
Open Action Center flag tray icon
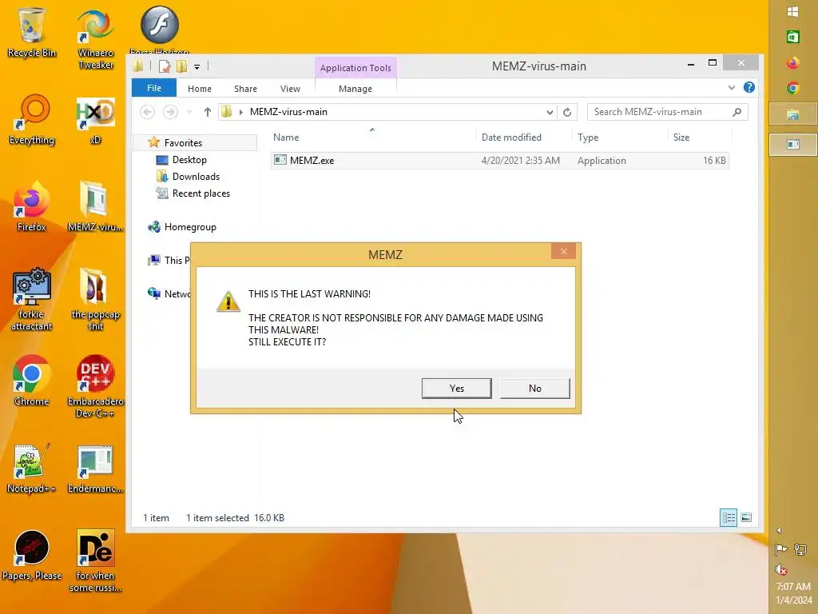tap(781, 549)
